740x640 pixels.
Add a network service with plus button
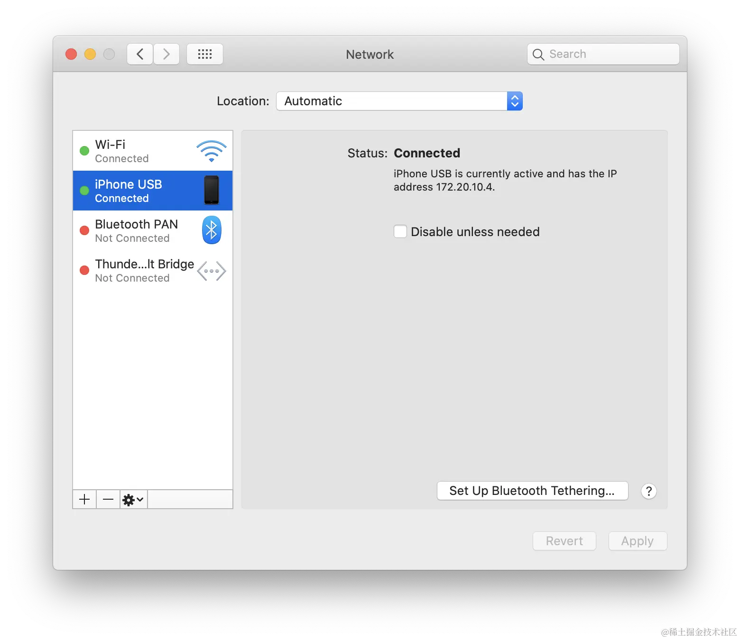point(84,499)
